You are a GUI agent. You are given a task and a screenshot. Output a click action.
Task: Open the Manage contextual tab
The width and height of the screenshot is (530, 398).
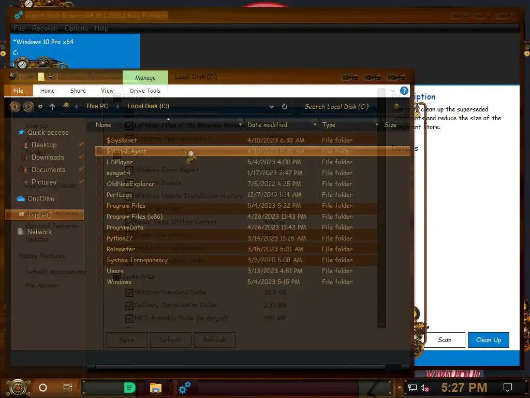tap(145, 78)
